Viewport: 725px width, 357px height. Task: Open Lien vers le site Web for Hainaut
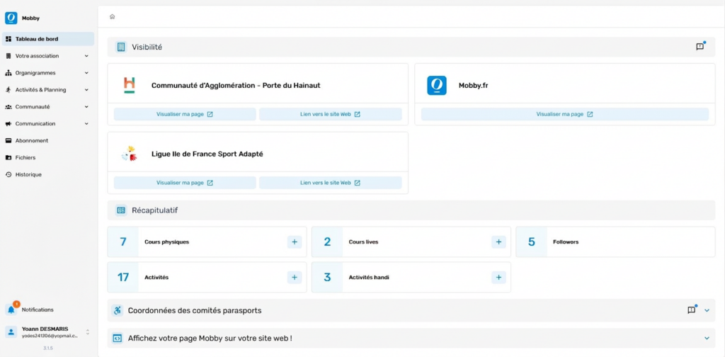(330, 114)
